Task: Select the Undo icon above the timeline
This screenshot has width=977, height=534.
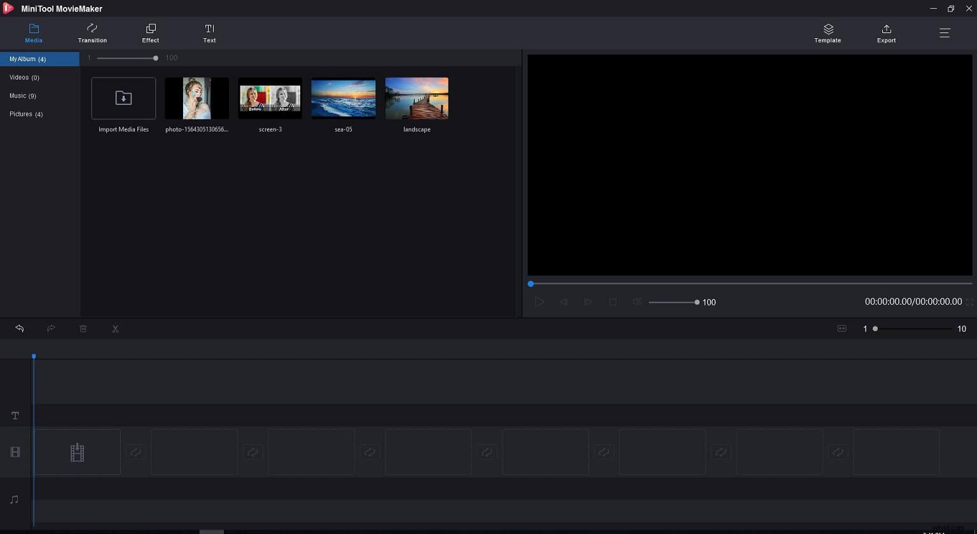Action: point(20,328)
